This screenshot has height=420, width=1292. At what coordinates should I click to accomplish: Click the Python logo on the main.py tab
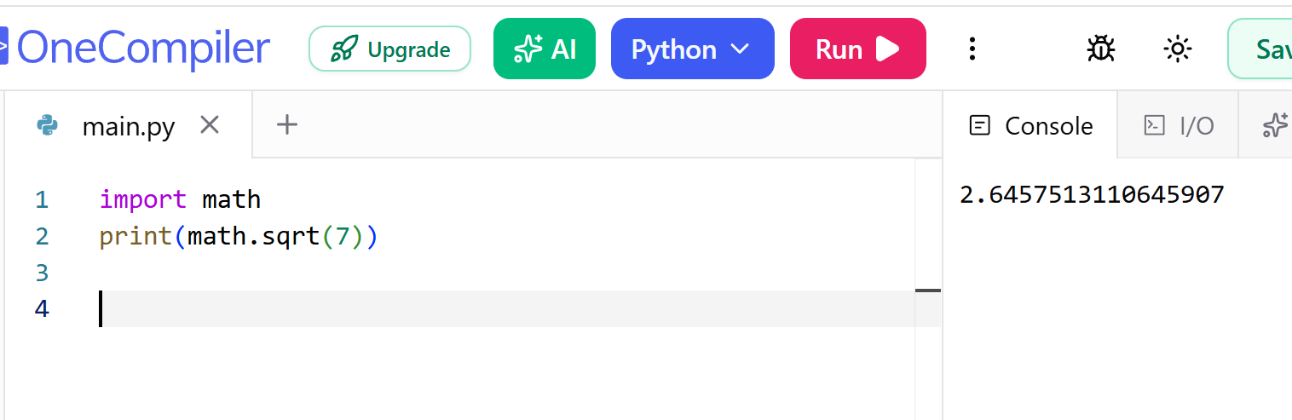point(47,126)
